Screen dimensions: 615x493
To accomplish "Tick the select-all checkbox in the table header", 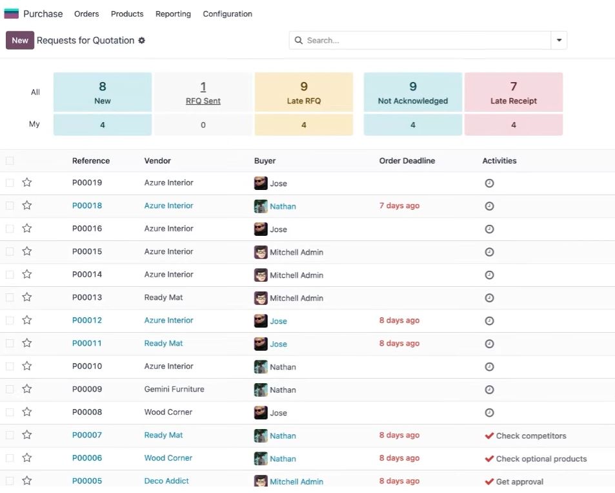I will click(10, 161).
